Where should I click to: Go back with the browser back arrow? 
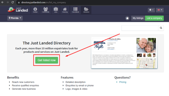(x=3, y=2)
